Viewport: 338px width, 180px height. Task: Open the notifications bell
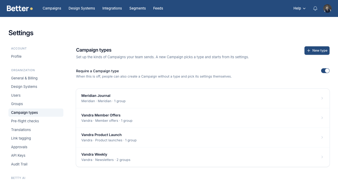[315, 8]
